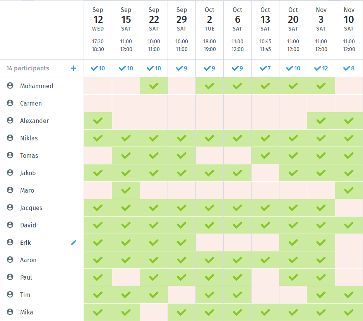Click the Nov 3 vote count of 12
This screenshot has width=363, height=321.
321,68
